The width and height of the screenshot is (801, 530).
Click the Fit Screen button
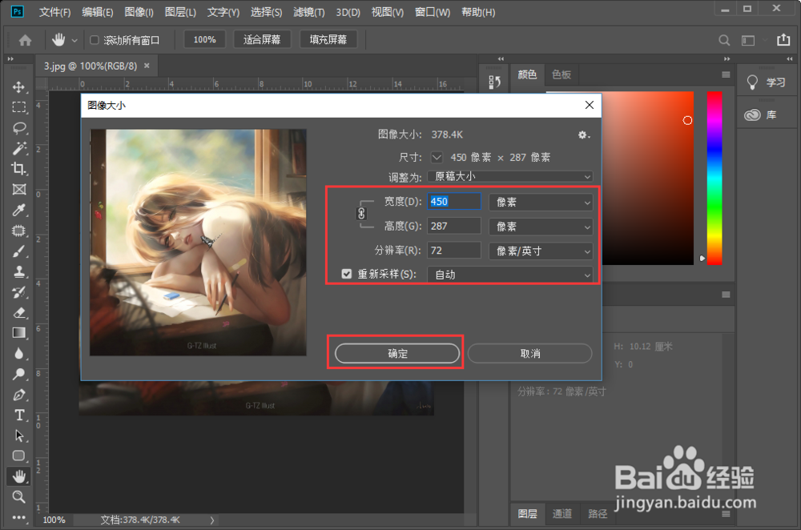click(x=262, y=40)
